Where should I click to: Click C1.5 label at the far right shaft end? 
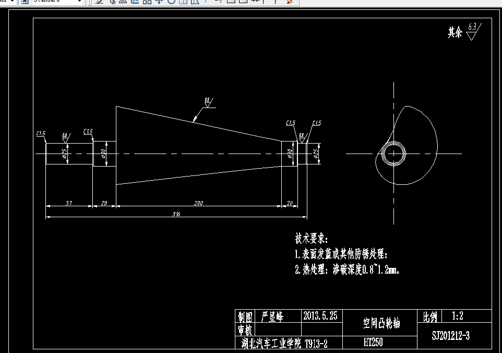[317, 123]
